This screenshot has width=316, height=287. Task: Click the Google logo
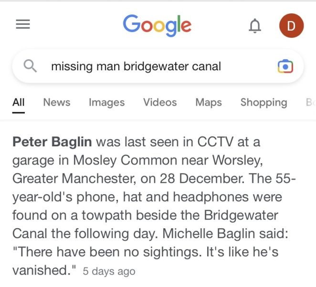click(157, 25)
